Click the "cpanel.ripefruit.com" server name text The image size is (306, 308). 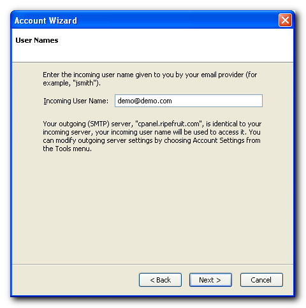168,124
